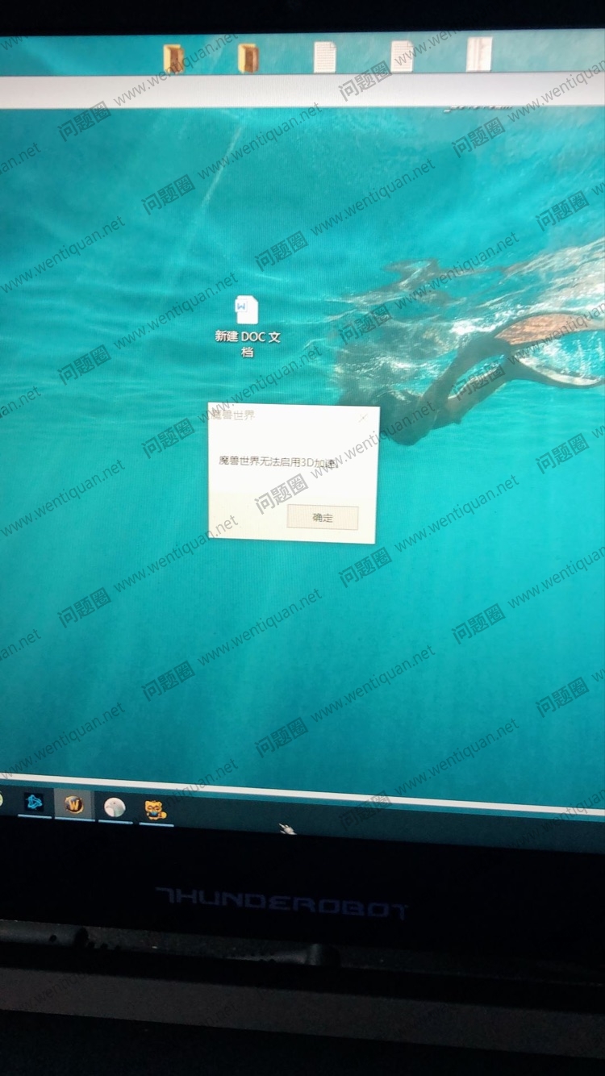This screenshot has height=1076, width=605.
Task: Select the first text document desktop icon
Action: tap(325, 57)
